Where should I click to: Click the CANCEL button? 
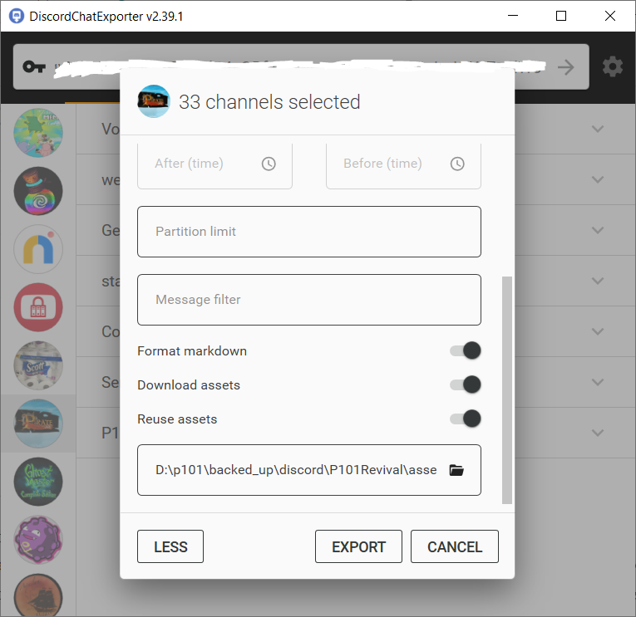(454, 546)
